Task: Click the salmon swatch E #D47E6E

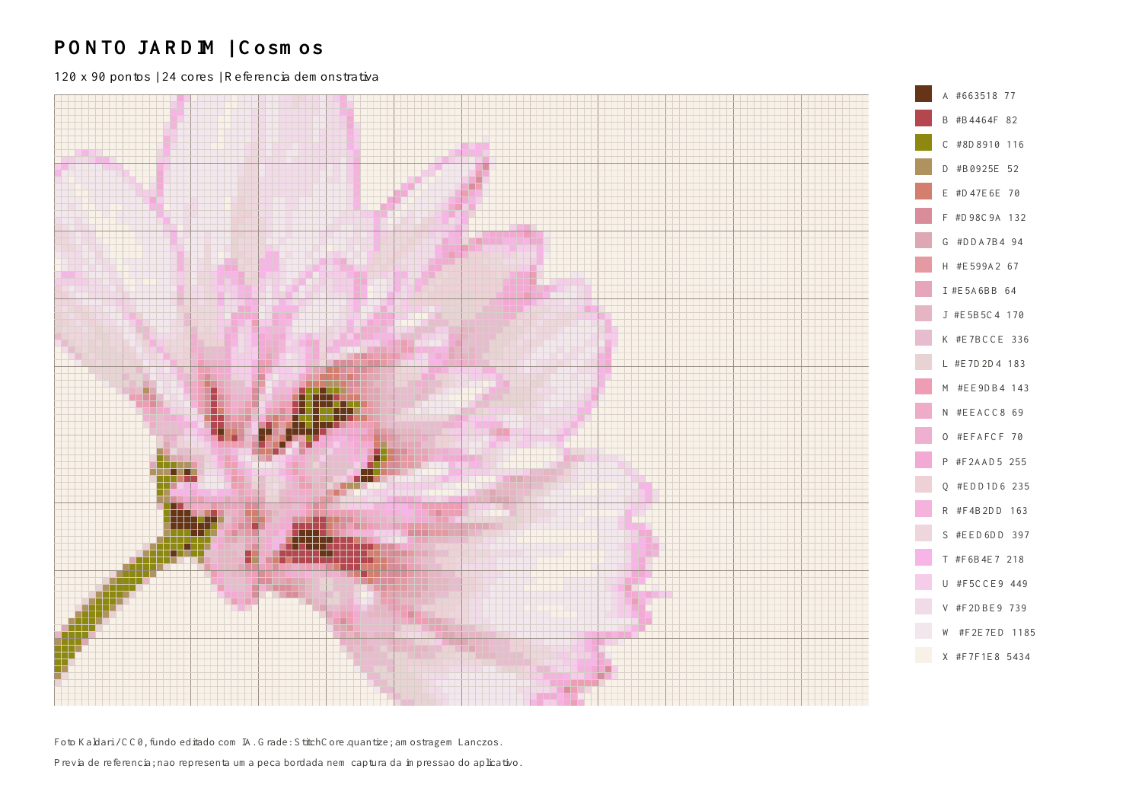Action: 923,191
